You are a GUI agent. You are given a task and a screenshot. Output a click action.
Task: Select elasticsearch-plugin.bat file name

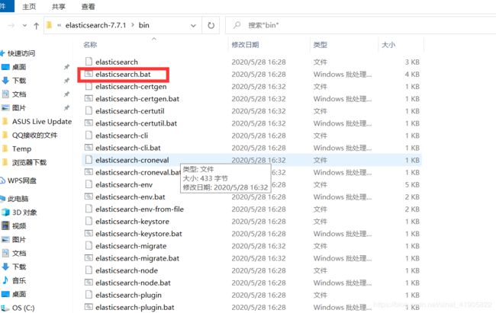point(135,308)
